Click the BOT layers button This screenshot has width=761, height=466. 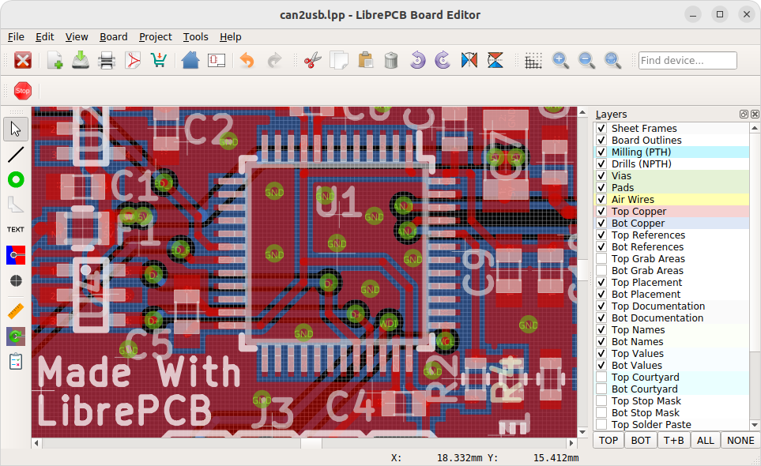641,440
